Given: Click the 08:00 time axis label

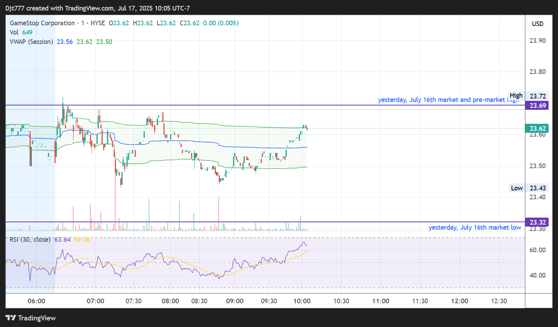Looking at the screenshot, I should point(170,301).
